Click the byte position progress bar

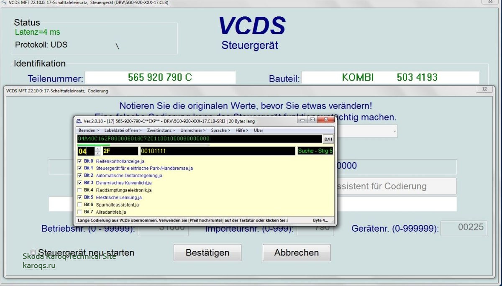coord(143,145)
